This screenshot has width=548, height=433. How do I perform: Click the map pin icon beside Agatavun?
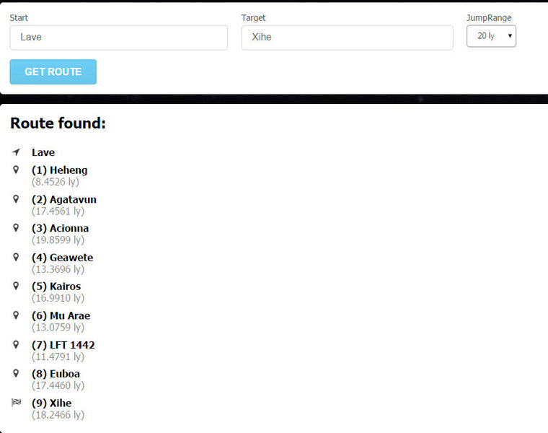[16, 199]
